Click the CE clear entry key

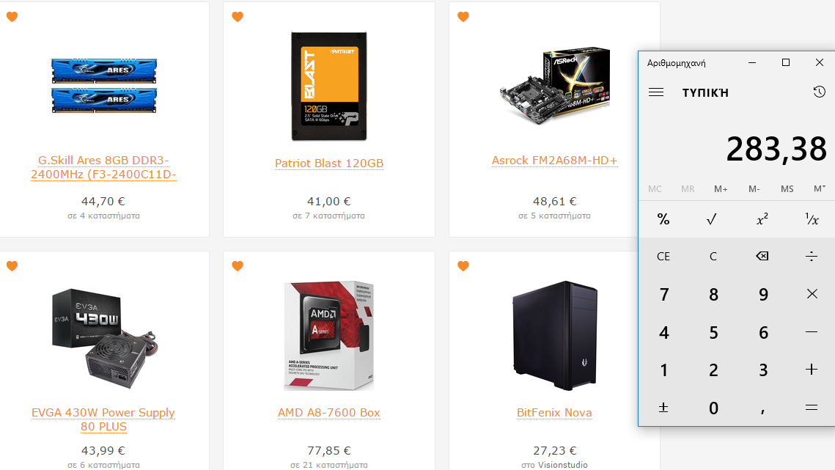click(x=663, y=257)
